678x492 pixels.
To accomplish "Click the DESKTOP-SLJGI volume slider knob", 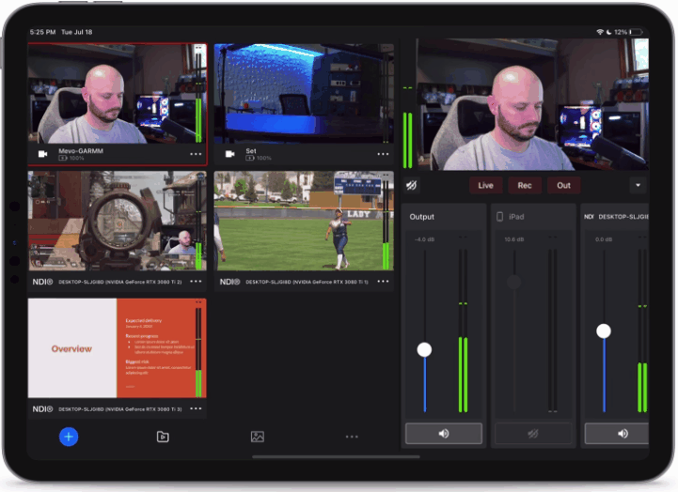I will (604, 331).
